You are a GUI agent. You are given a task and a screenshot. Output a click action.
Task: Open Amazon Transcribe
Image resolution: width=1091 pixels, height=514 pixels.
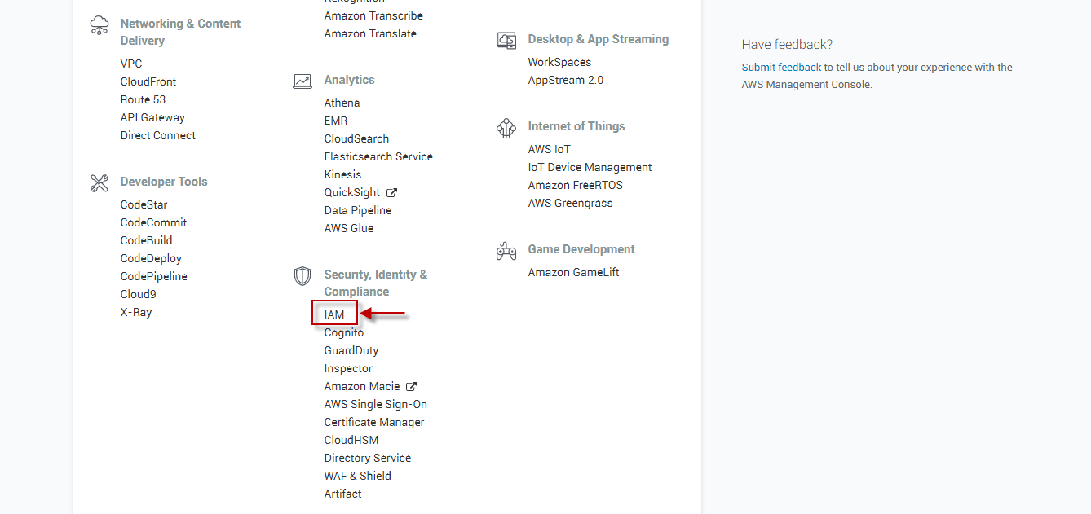tap(373, 15)
